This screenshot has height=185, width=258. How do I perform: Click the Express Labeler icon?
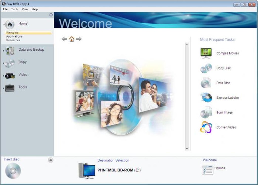206,98
